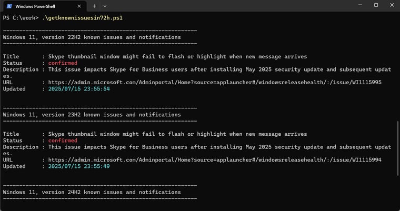The image size is (400, 211).
Task: Open the WI1115994 issue URL
Action: tap(215, 160)
